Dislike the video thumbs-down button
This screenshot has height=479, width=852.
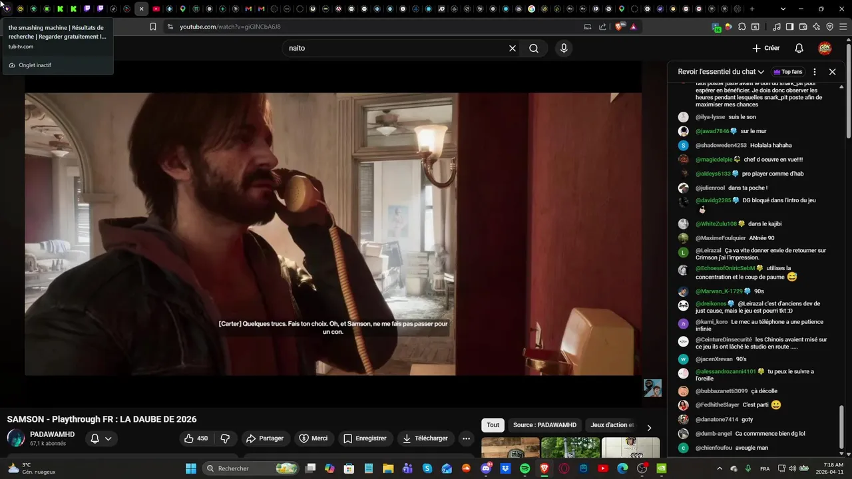225,438
